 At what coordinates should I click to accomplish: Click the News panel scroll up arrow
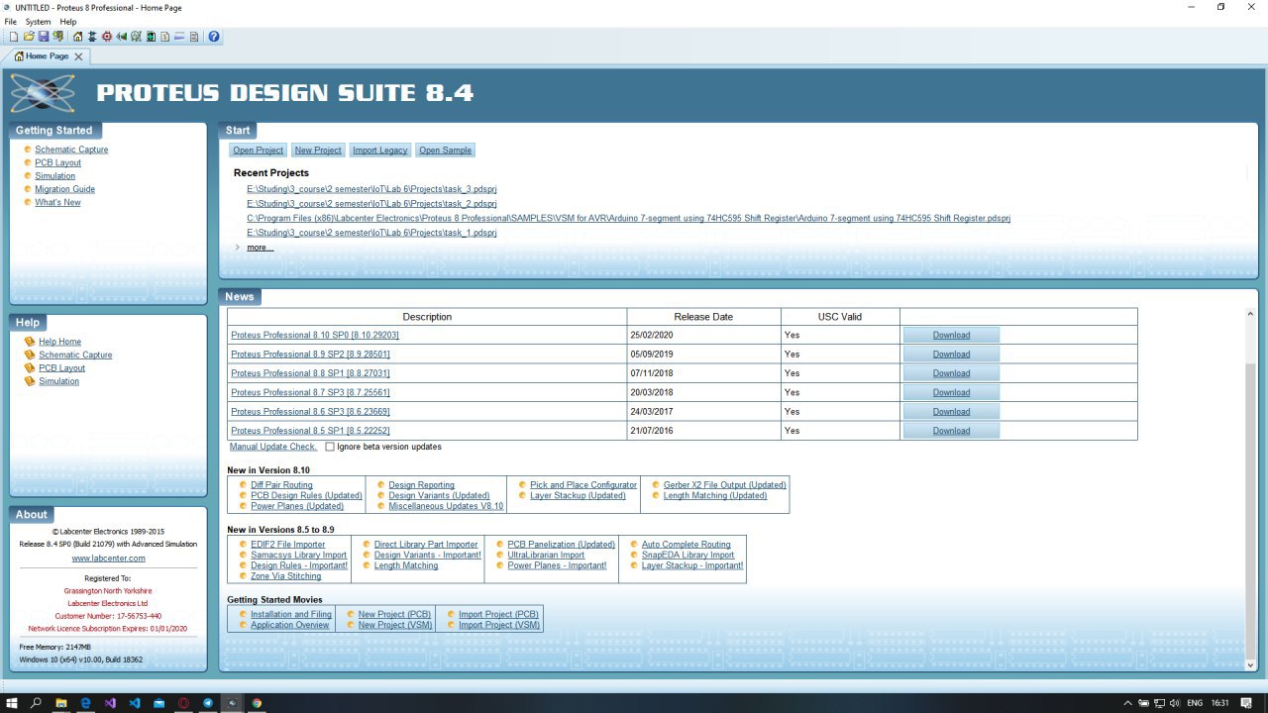(1251, 314)
